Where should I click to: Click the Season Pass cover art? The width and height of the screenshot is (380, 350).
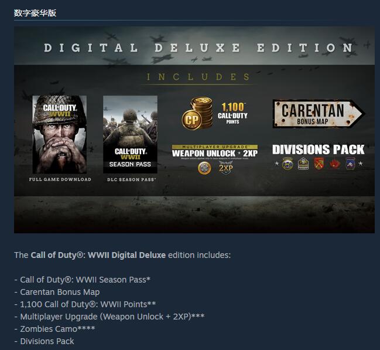coord(130,134)
